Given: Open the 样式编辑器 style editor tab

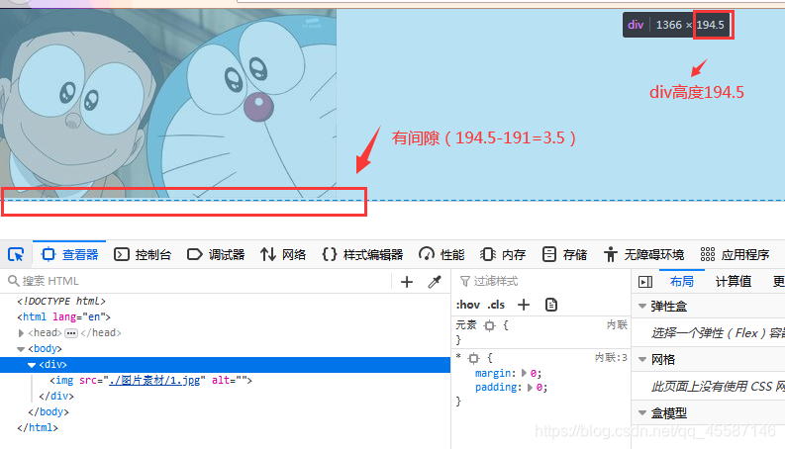Looking at the screenshot, I should tap(363, 254).
